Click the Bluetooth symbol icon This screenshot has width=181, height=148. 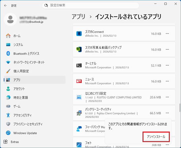coord(8,53)
